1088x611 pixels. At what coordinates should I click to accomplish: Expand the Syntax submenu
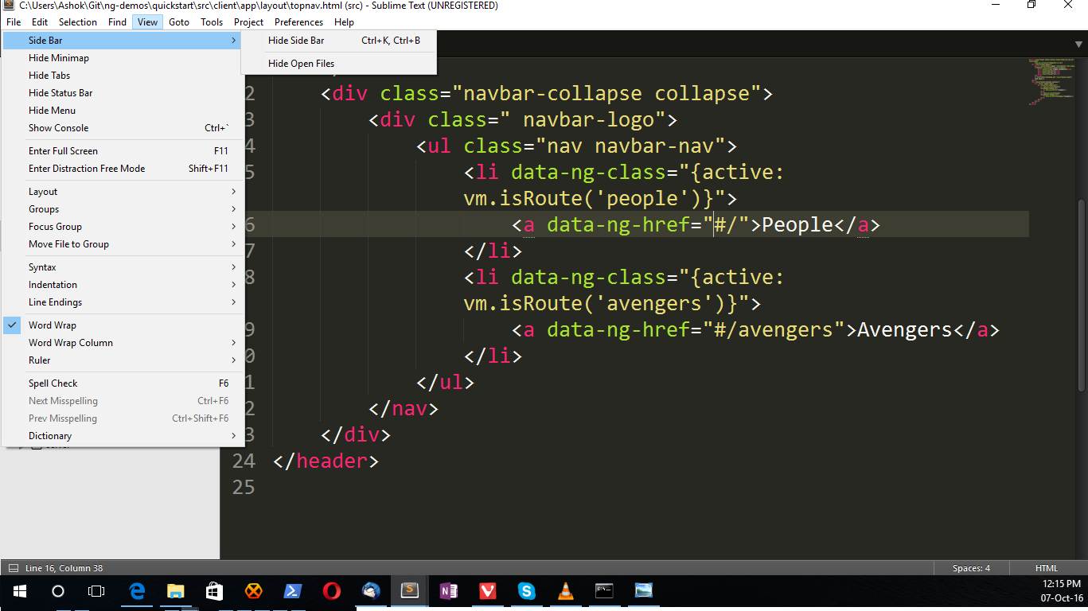click(42, 267)
